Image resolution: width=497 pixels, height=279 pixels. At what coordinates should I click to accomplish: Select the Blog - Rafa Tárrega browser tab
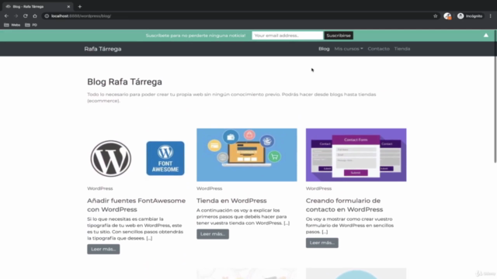[x=37, y=6]
